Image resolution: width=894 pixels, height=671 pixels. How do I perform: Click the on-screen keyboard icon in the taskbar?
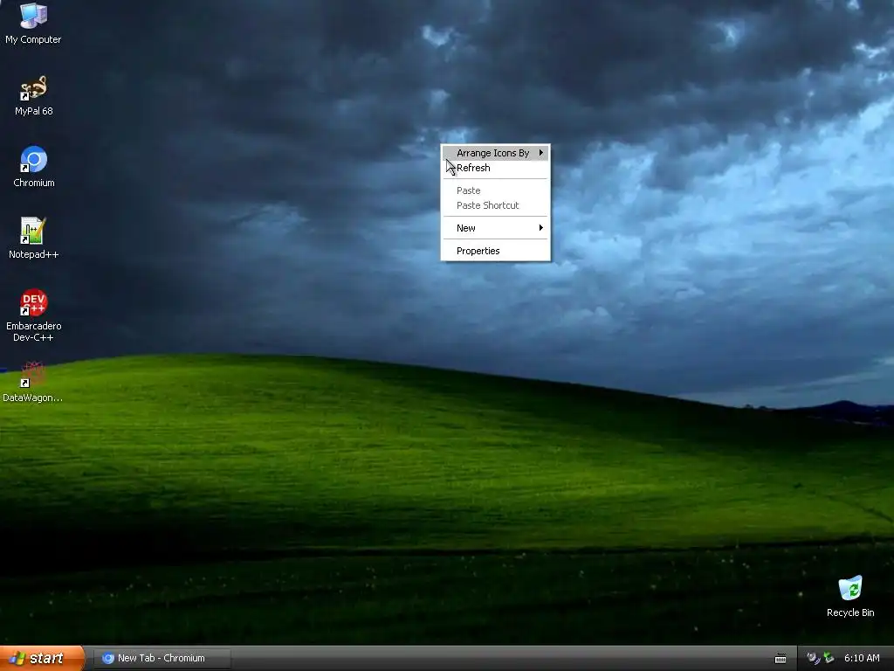(x=781, y=659)
